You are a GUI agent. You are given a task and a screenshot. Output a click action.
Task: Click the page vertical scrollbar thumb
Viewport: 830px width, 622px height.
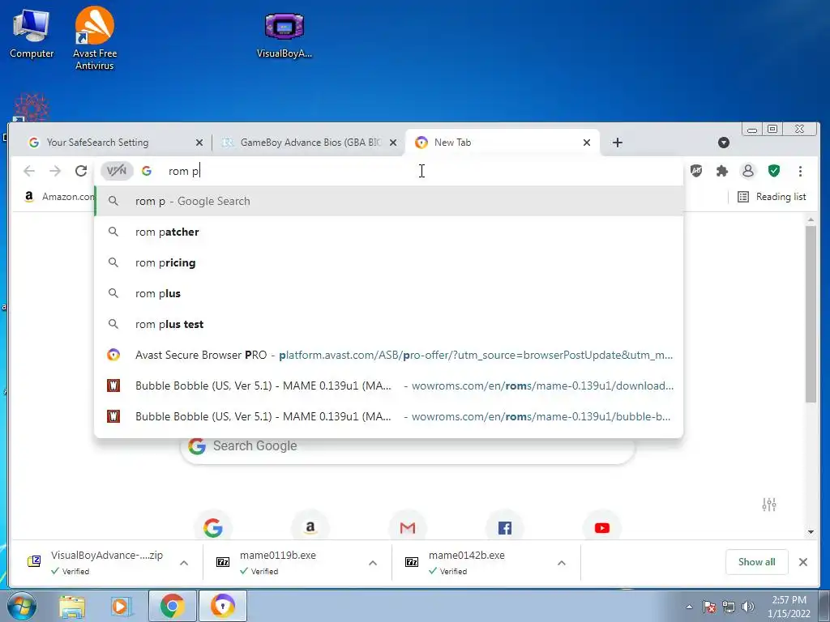811,314
